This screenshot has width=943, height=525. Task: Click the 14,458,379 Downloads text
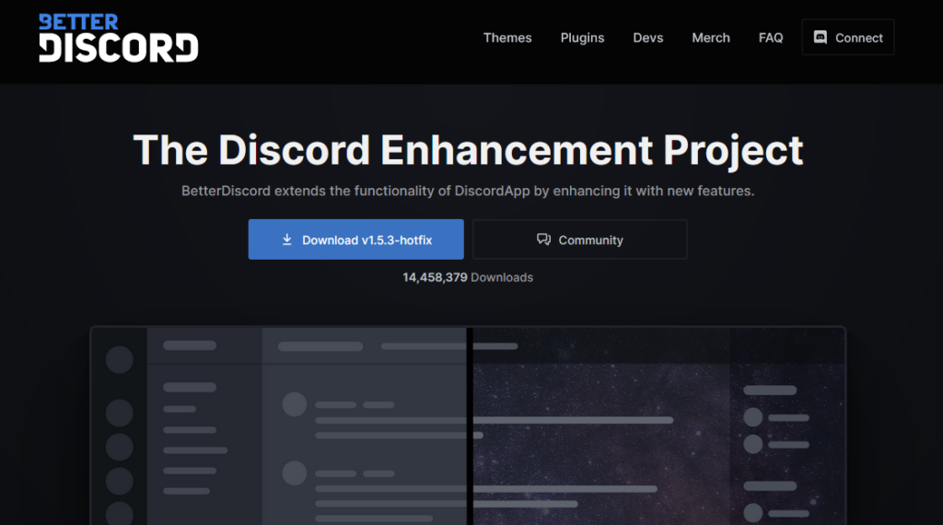(468, 277)
